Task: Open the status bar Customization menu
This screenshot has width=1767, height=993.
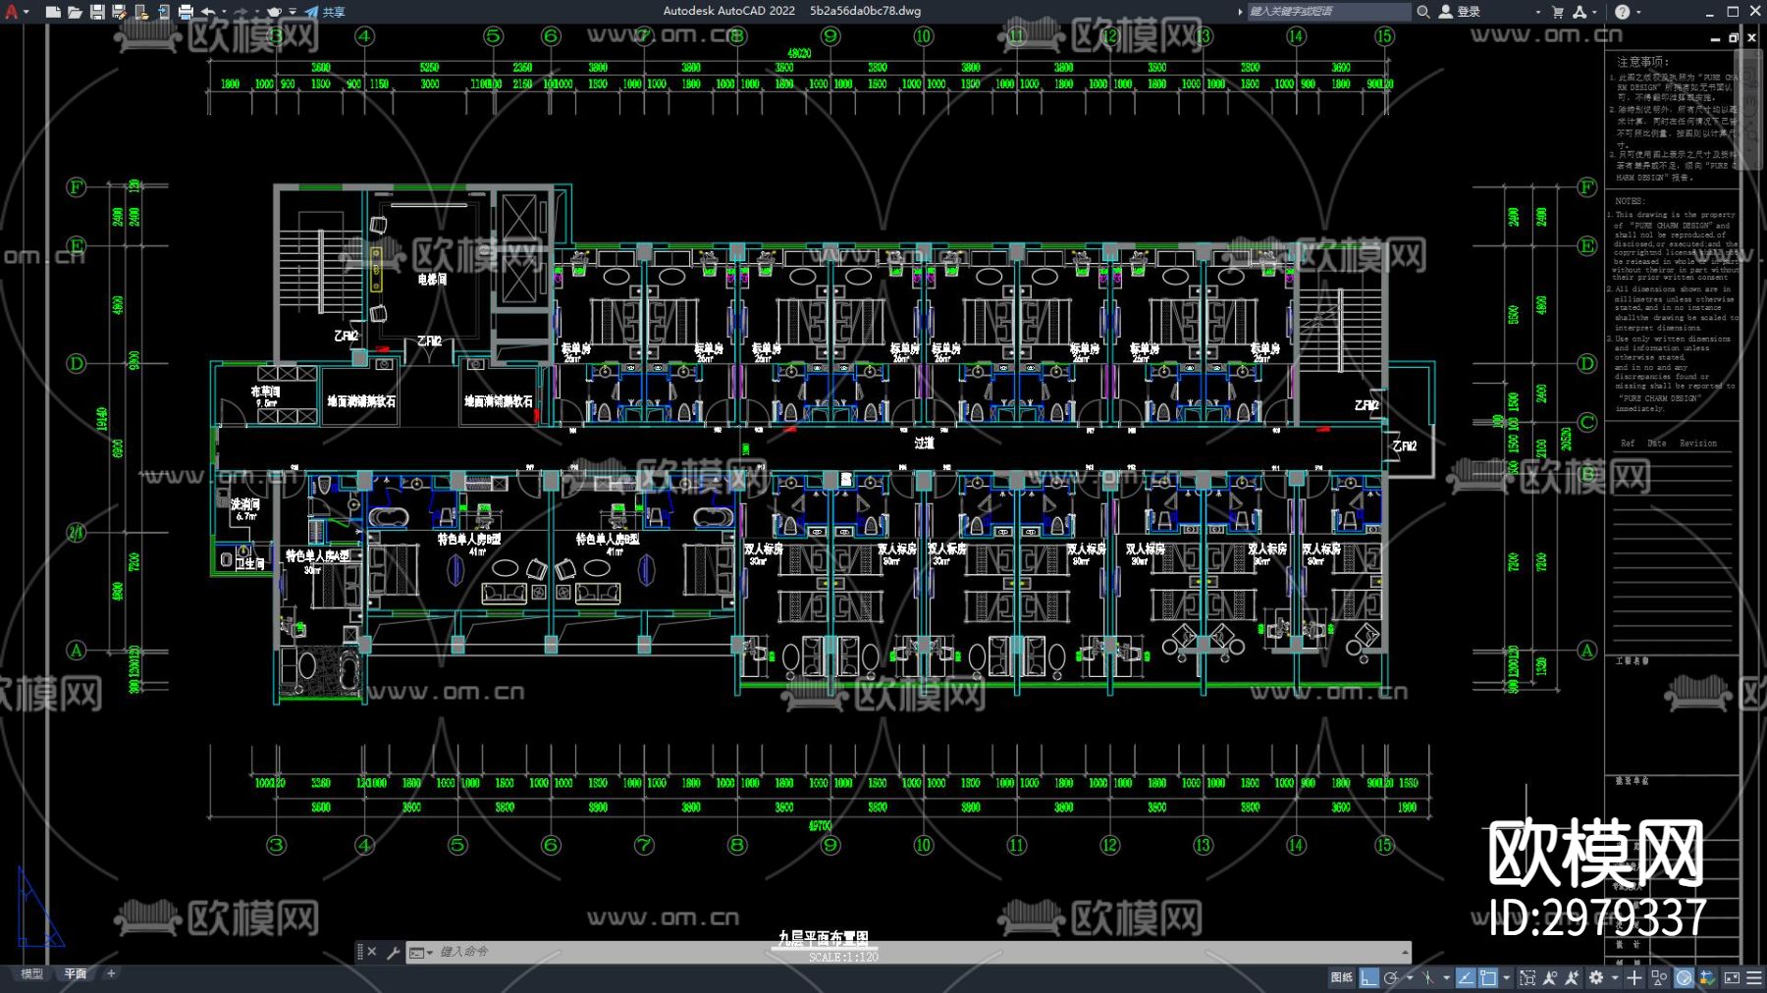Action: 1754,977
